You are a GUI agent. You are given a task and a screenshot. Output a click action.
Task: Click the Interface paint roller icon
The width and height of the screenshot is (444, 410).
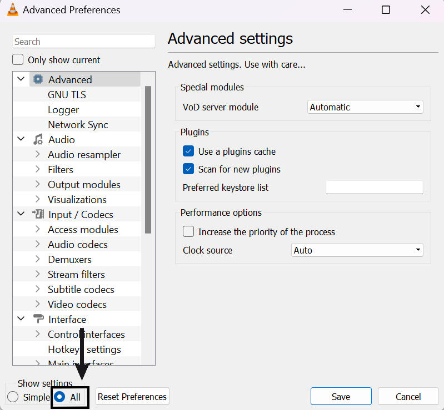click(38, 319)
